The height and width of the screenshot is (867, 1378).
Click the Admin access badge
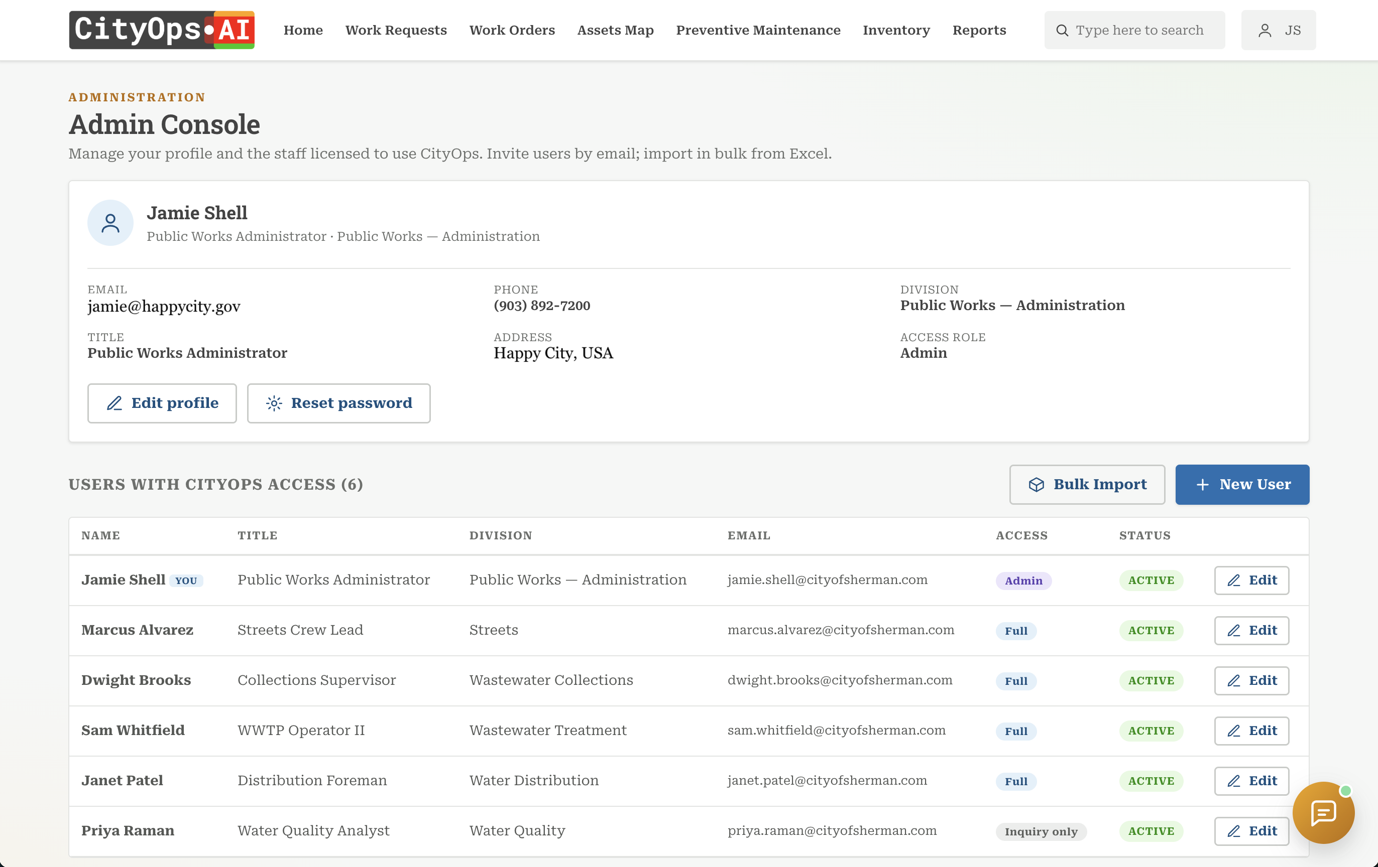tap(1024, 581)
